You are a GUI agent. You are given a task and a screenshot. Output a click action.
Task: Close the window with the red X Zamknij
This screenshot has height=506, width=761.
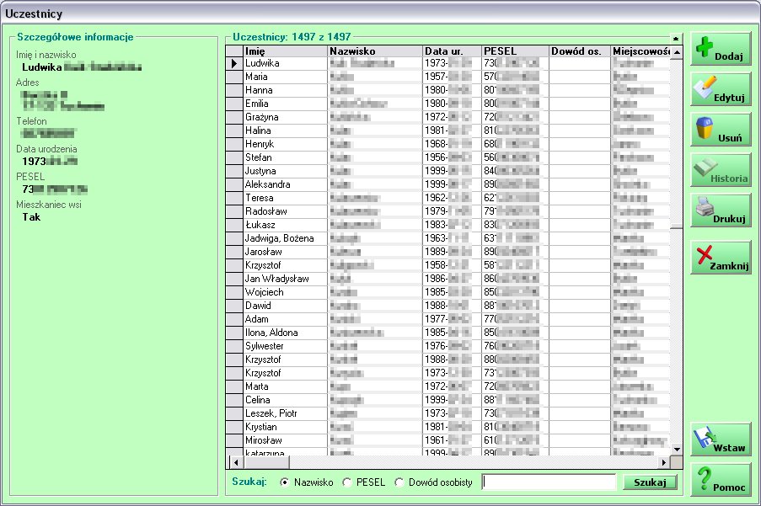tap(721, 257)
